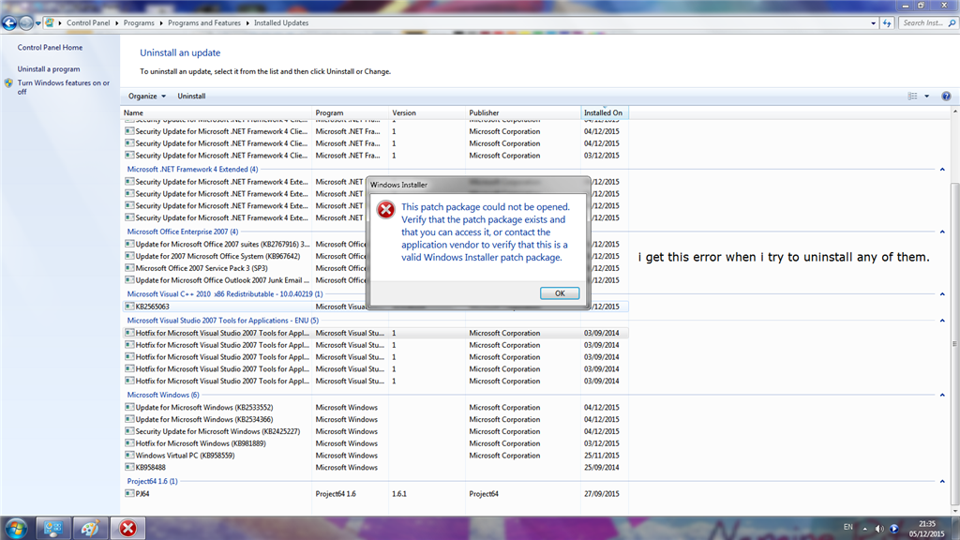The width and height of the screenshot is (960, 540).
Task: Click the Programs breadcrumb
Action: pos(139,23)
